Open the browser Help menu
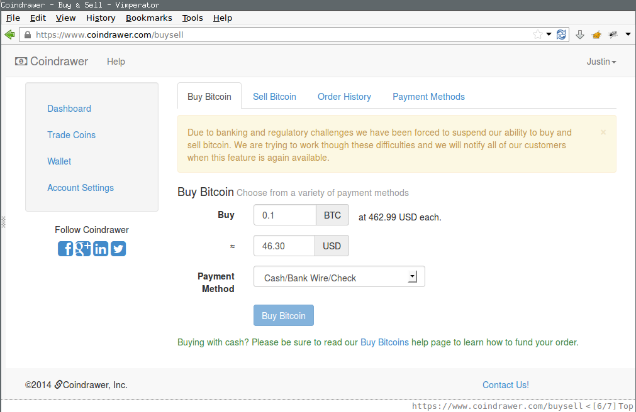636x412 pixels. point(223,18)
